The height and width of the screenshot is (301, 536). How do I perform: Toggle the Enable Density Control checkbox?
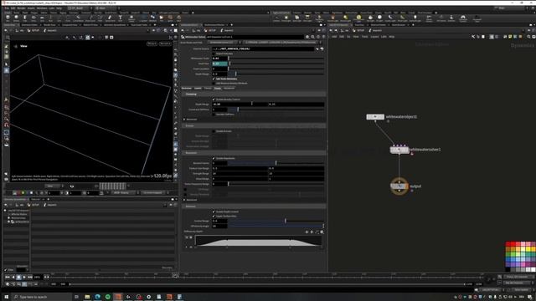[214, 99]
